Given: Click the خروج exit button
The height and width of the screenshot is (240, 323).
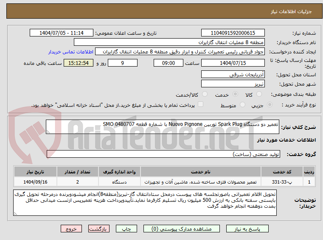Looking at the screenshot, I should click(71, 229).
